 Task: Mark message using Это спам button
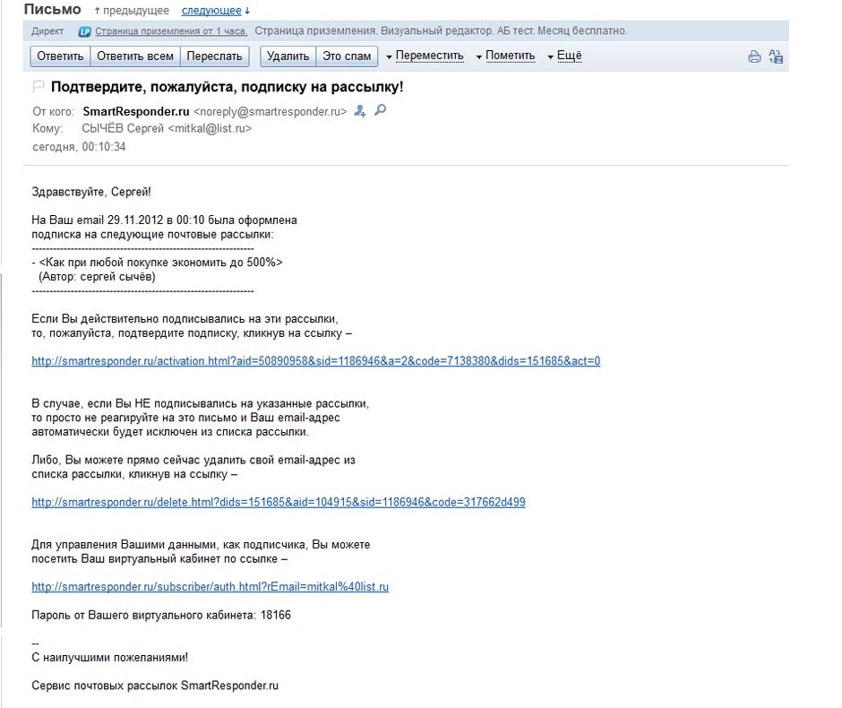point(346,56)
